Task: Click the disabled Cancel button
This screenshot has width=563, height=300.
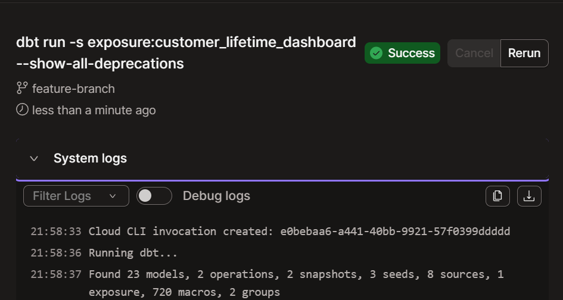Action: coord(474,53)
